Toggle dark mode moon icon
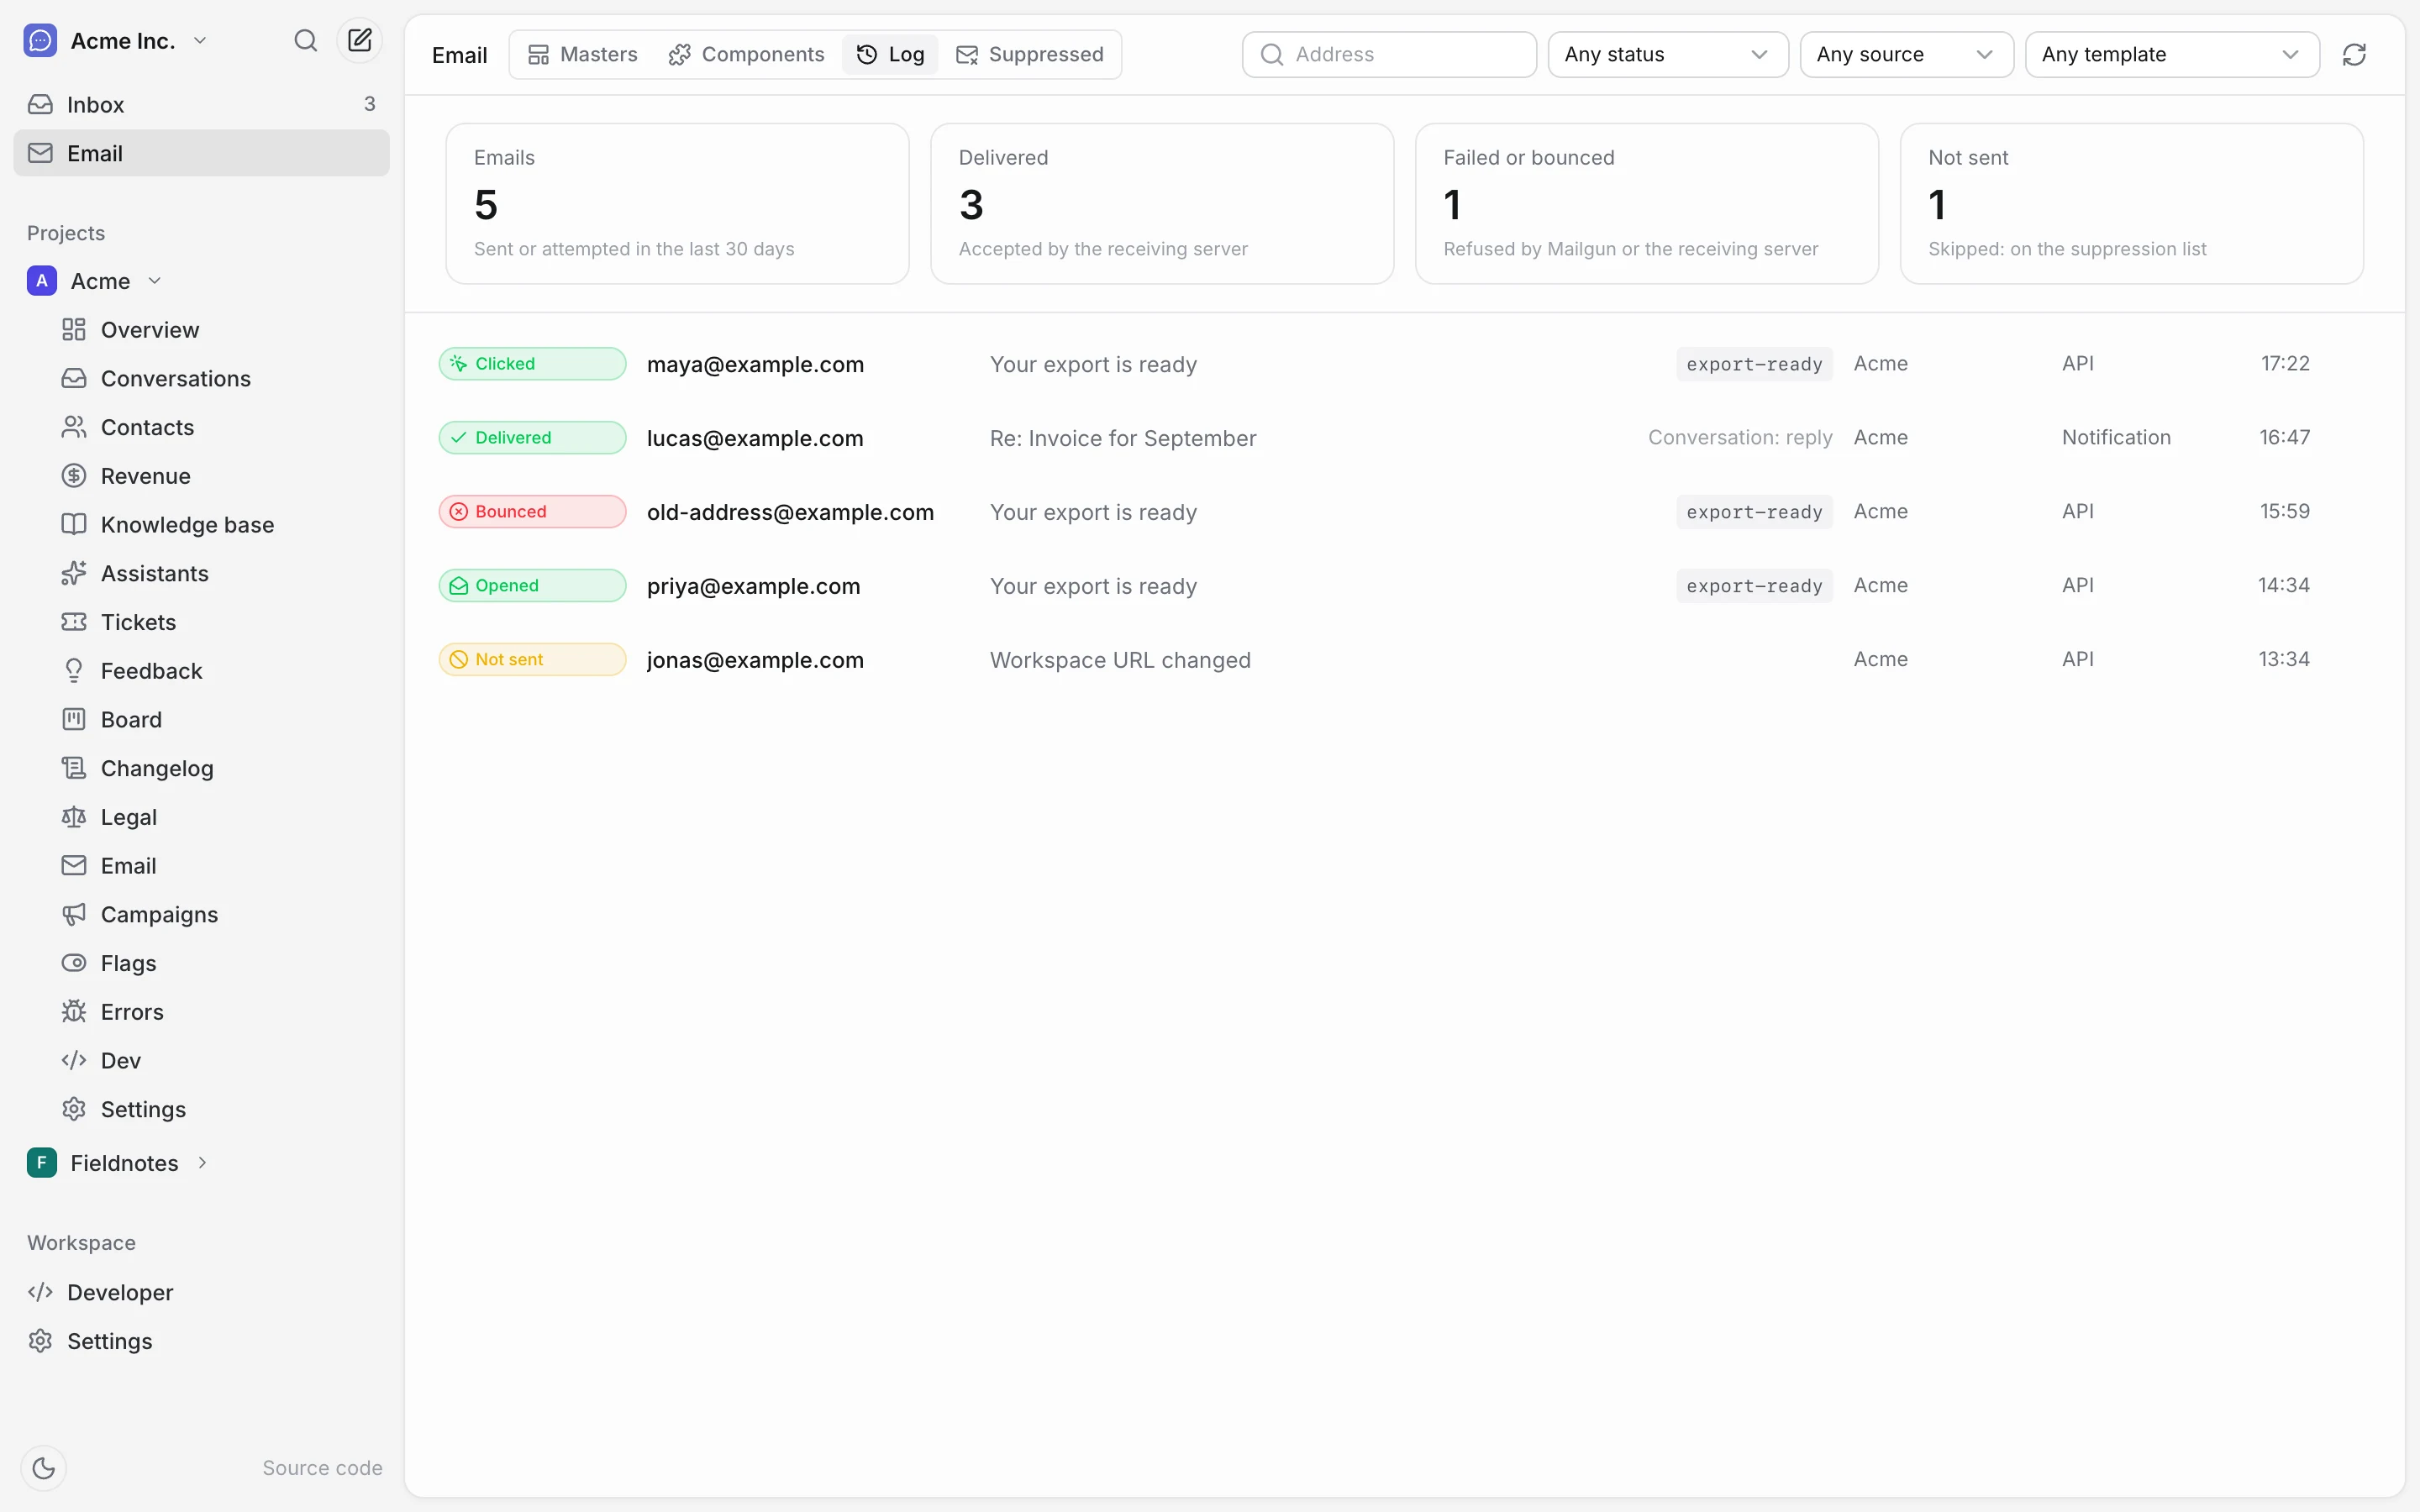 pos(43,1468)
